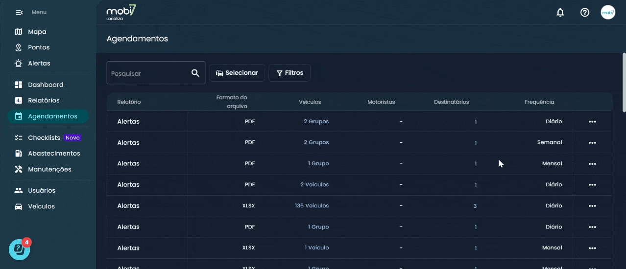Navigate to the Dashboard page

46,85
